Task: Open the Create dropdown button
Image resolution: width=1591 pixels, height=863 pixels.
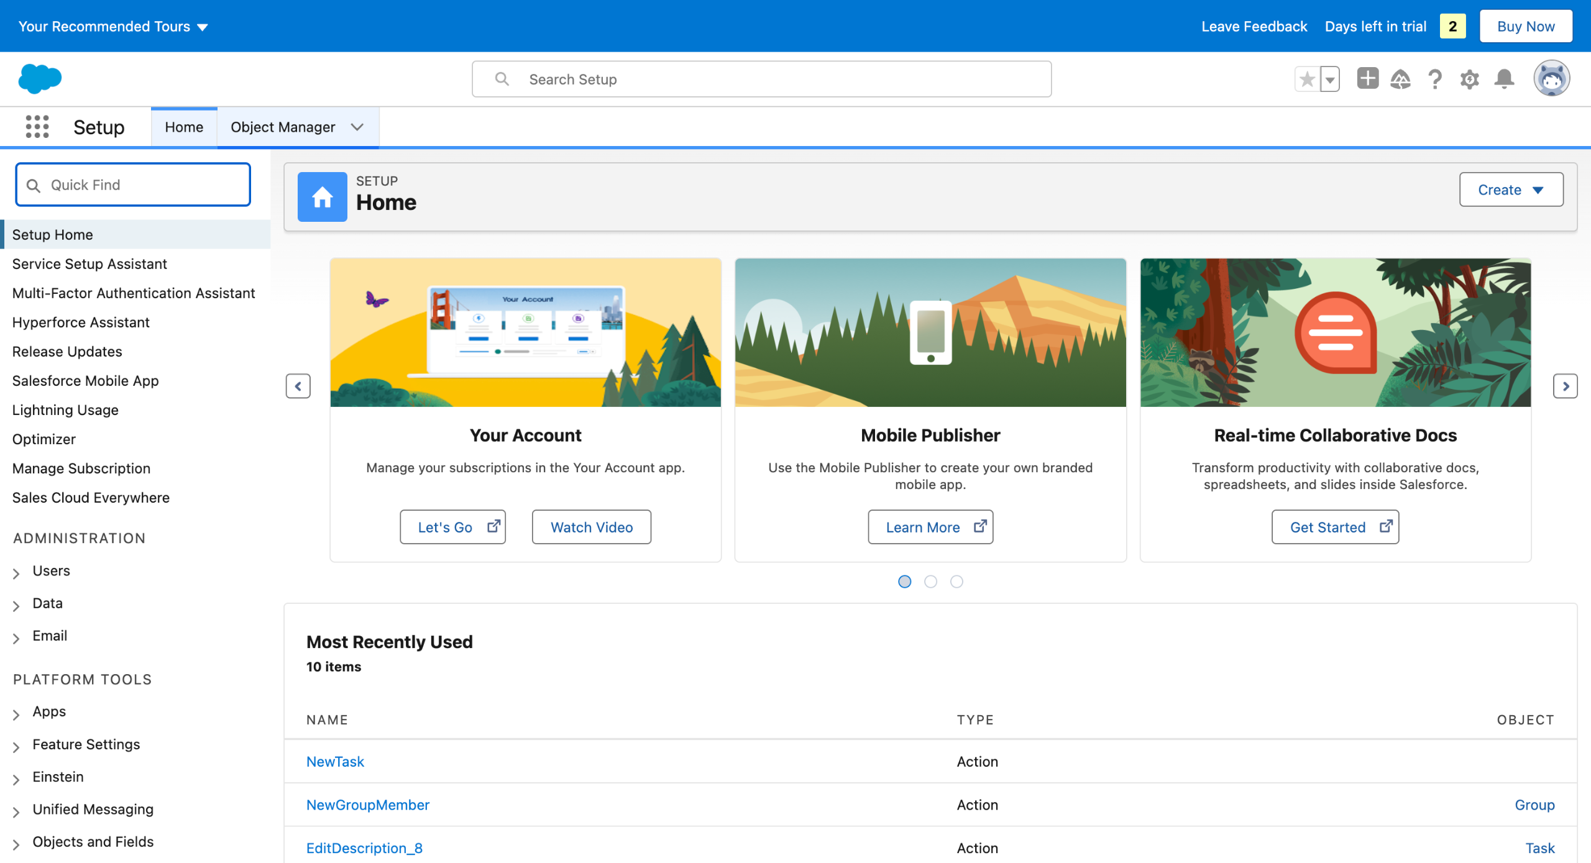Action: 1511,189
